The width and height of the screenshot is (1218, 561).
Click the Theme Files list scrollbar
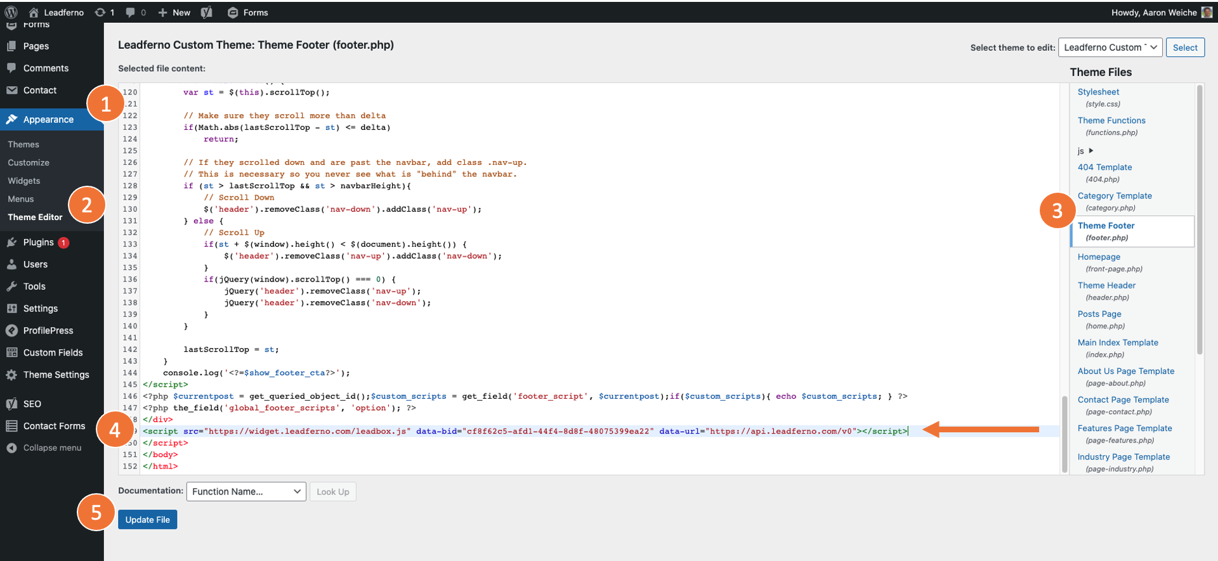[x=1199, y=222]
